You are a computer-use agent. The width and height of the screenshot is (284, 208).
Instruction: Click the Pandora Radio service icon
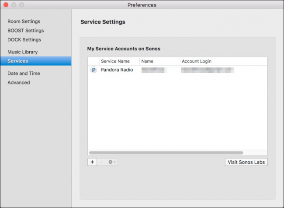pyautogui.click(x=93, y=70)
